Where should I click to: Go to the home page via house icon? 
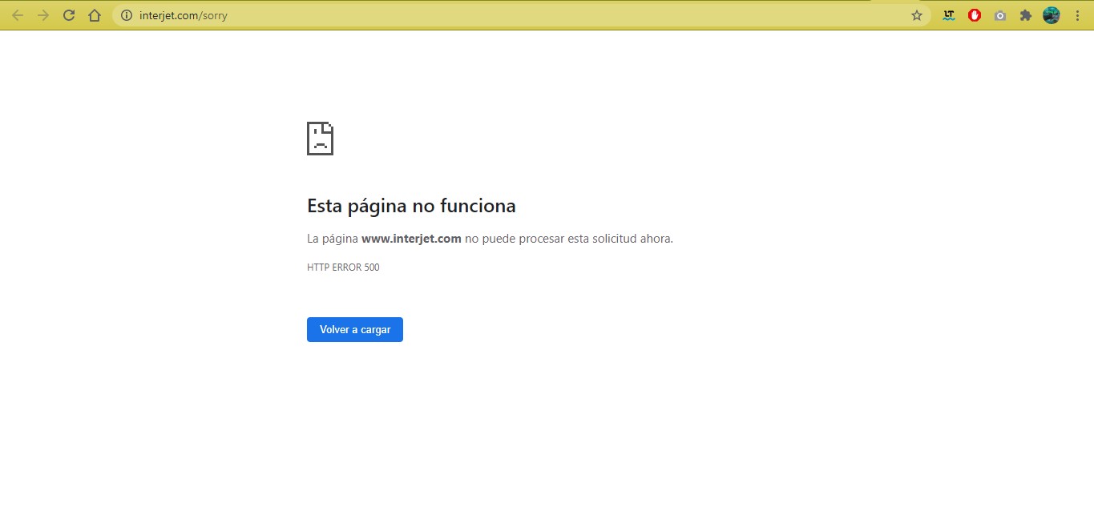coord(95,15)
